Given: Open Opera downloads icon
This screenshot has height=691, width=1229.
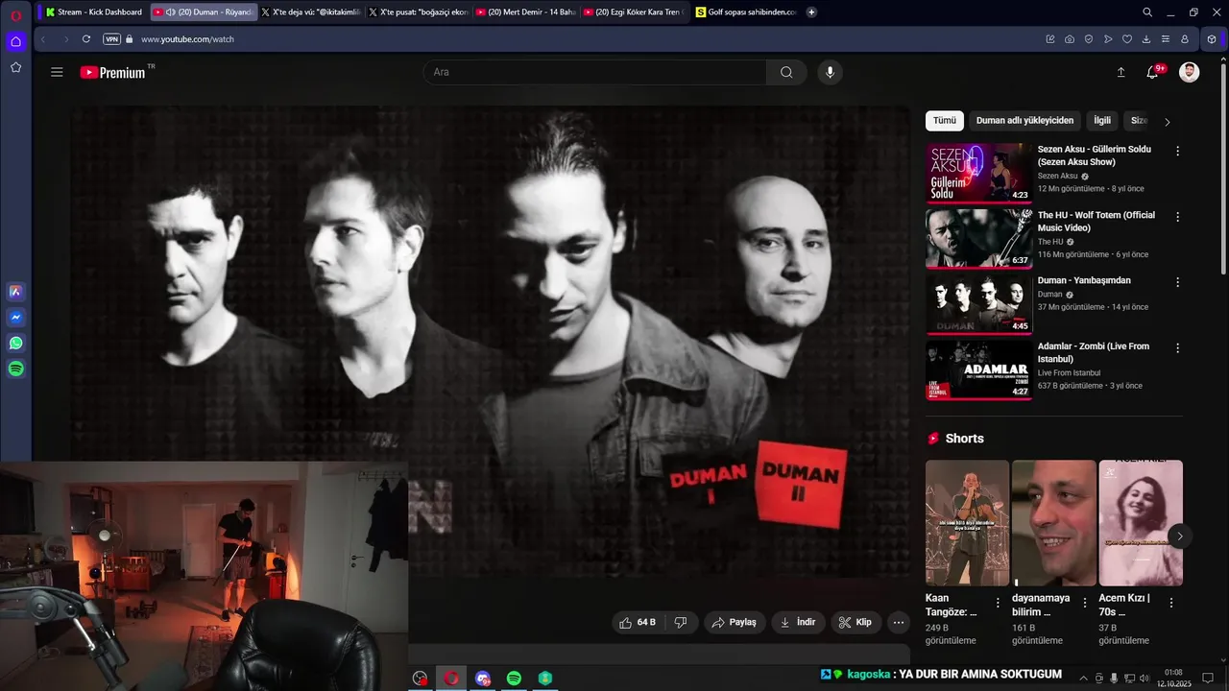Looking at the screenshot, I should [1146, 39].
